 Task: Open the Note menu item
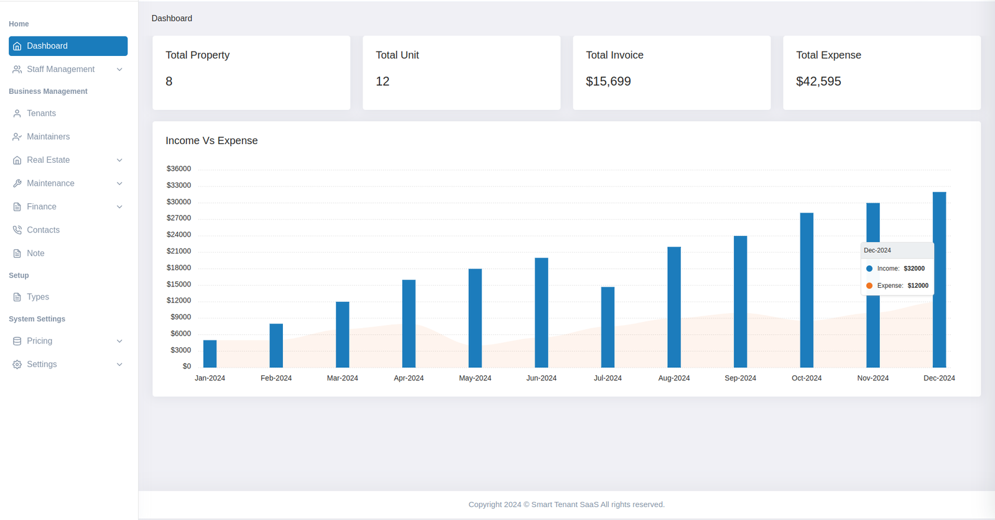(x=35, y=253)
